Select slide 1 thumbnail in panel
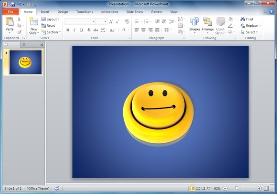Viewport: 277px width, 194px height. click(x=25, y=62)
